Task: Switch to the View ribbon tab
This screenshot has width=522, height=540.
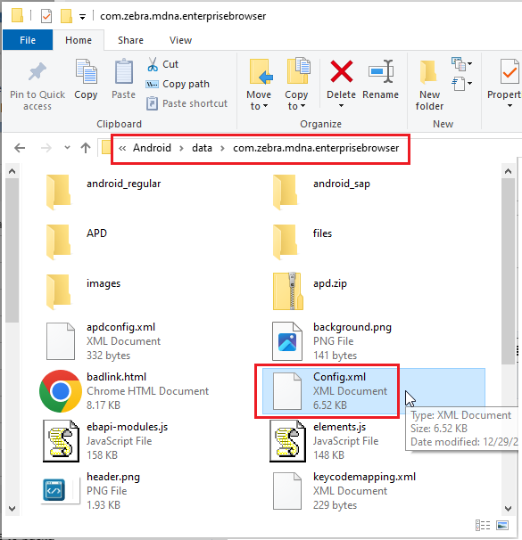Action: 180,40
